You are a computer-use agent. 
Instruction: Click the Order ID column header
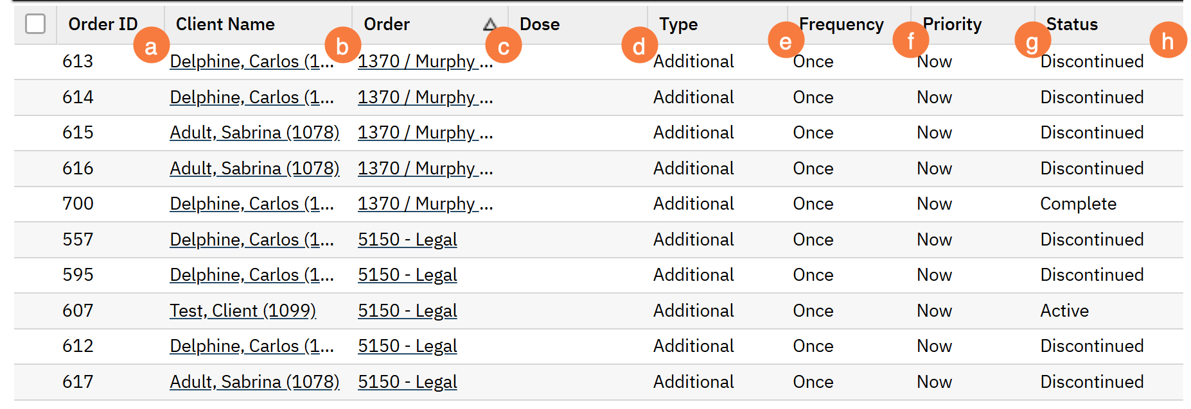103,24
